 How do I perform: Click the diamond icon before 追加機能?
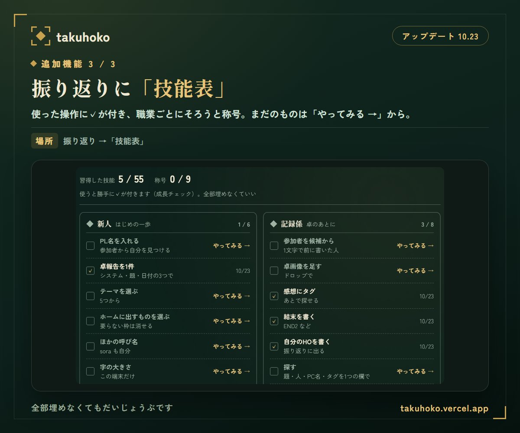pos(34,64)
